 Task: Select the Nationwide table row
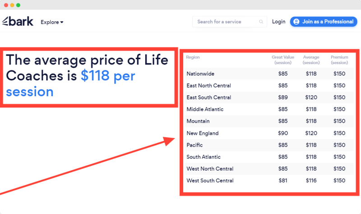[268, 74]
